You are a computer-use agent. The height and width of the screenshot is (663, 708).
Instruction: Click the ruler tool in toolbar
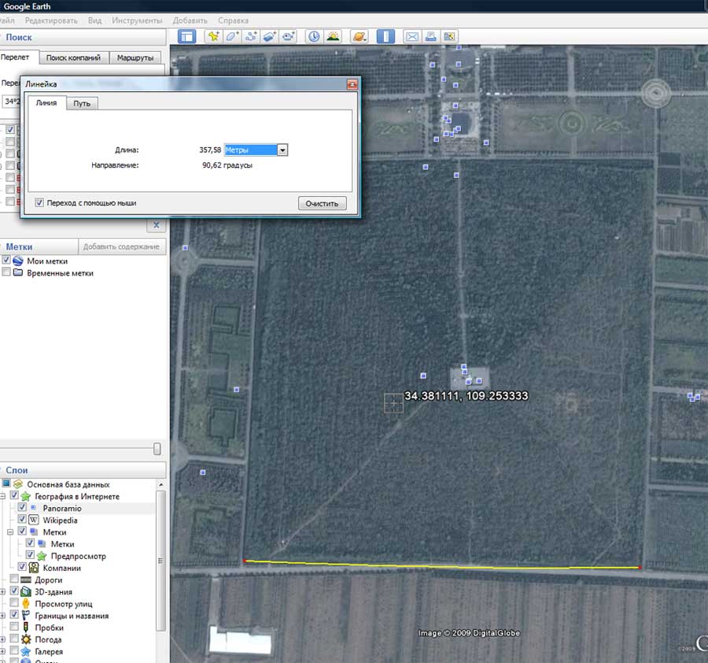coord(385,36)
